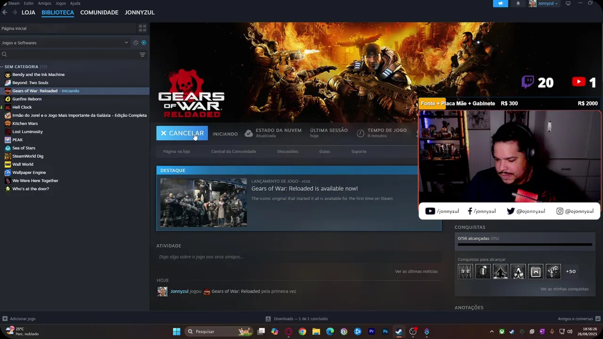Screen dimensions: 603x339
Task: Open the Ajuda menu
Action: pyautogui.click(x=75, y=3)
